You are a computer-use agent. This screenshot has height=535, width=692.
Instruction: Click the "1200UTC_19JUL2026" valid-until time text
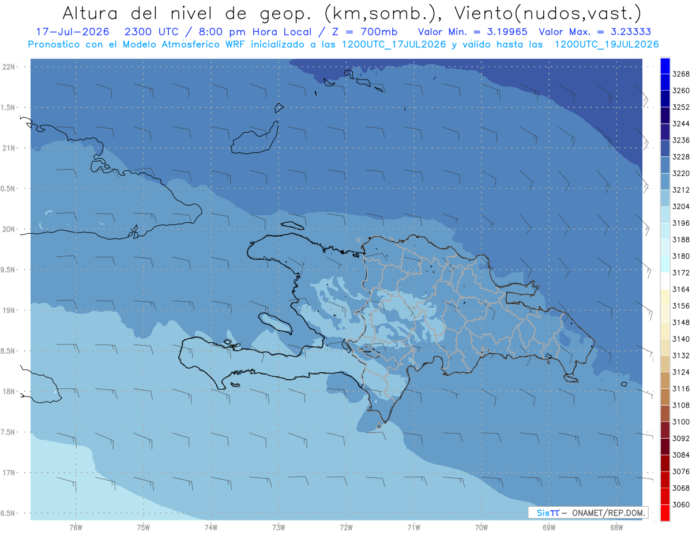coord(607,44)
